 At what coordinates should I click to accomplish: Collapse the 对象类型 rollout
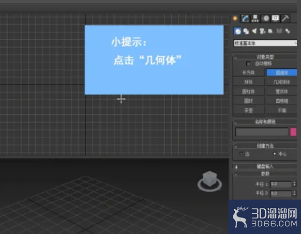tap(265, 57)
